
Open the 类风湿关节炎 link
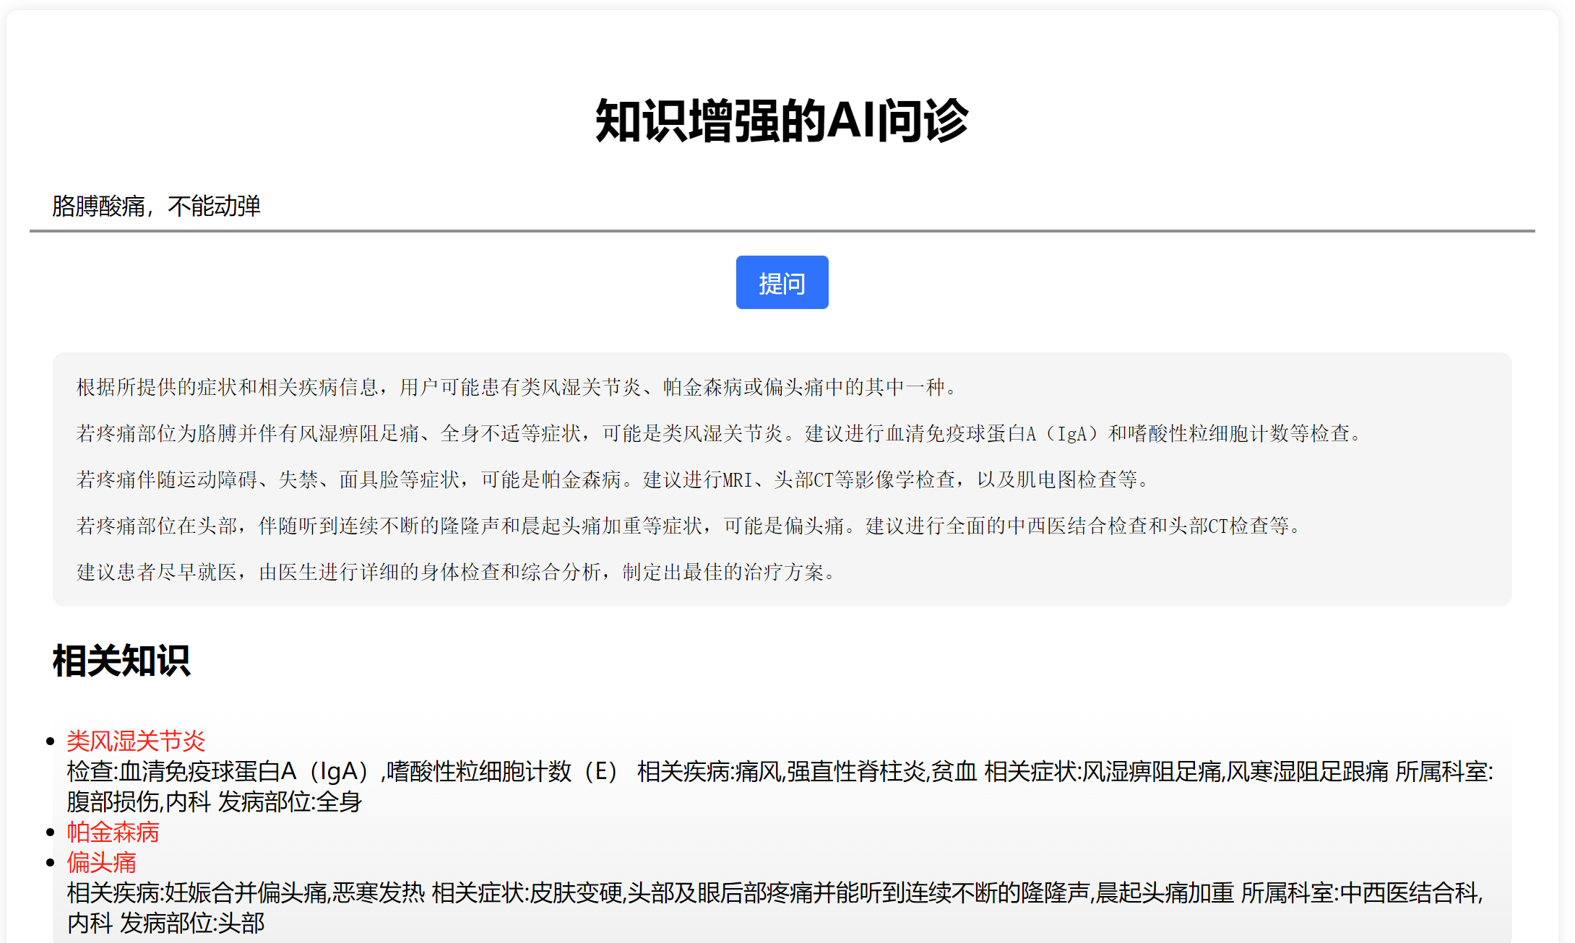[x=136, y=741]
